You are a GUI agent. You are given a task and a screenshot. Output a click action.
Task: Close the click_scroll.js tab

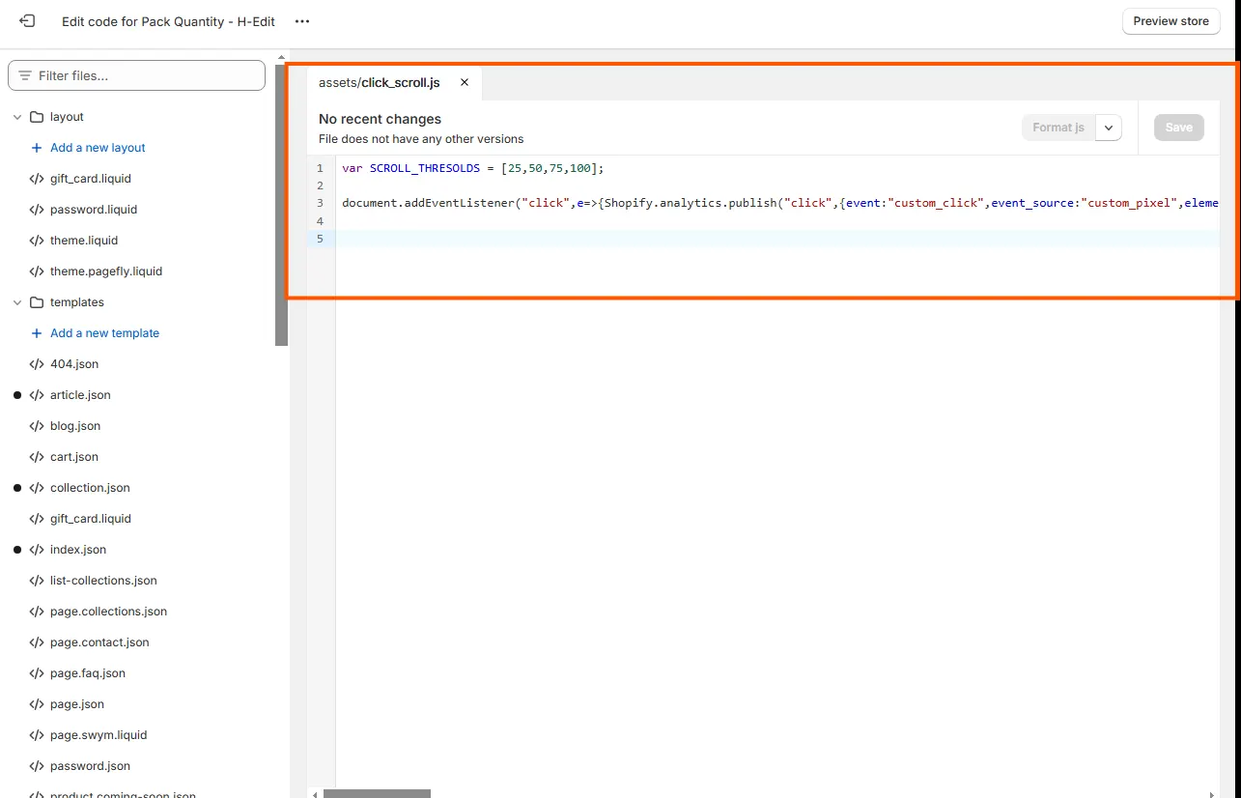(465, 83)
